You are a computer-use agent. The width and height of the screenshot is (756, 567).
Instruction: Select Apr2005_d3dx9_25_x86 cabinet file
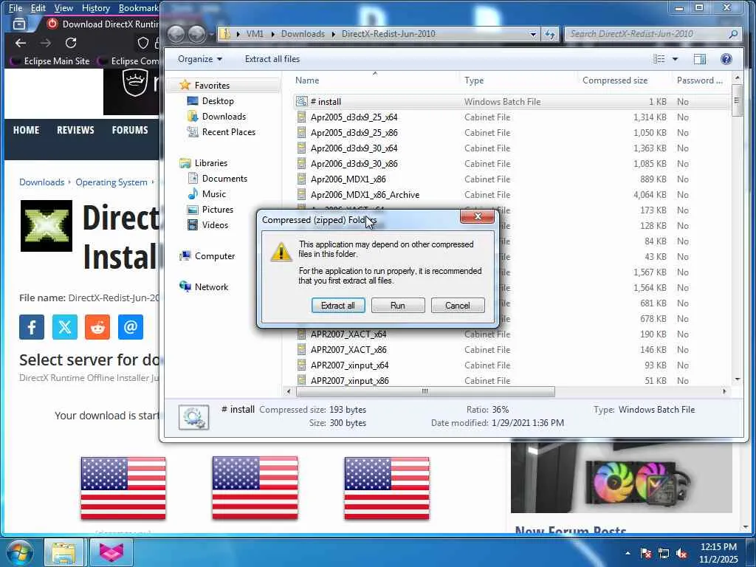tap(354, 133)
